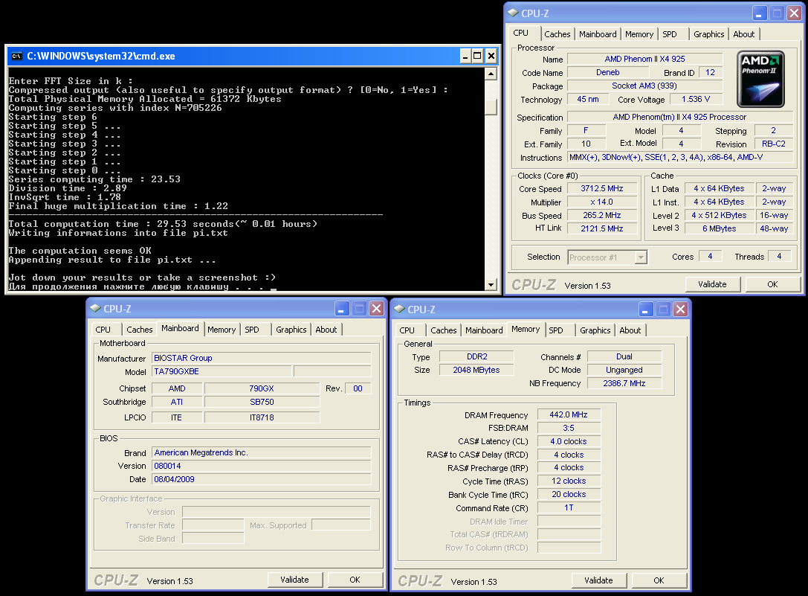Click OK in Memory CPU-Z window
The width and height of the screenshot is (808, 596).
(659, 580)
